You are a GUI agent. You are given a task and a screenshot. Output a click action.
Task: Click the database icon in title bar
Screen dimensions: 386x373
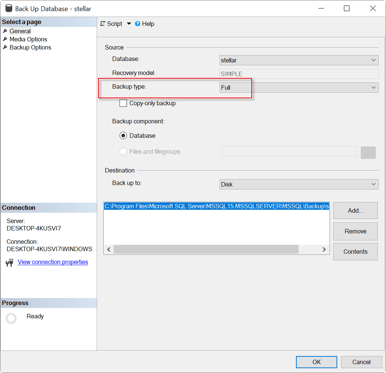coord(8,8)
